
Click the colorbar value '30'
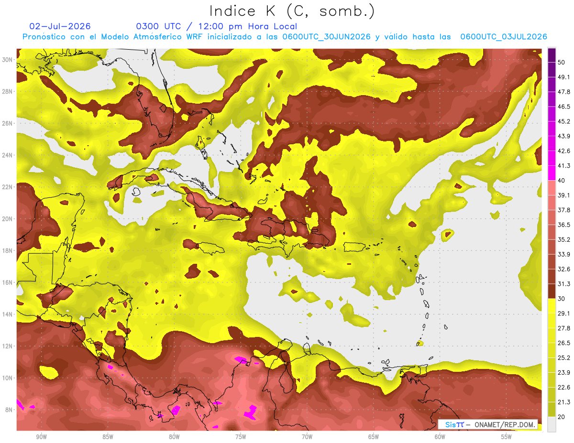point(561,299)
